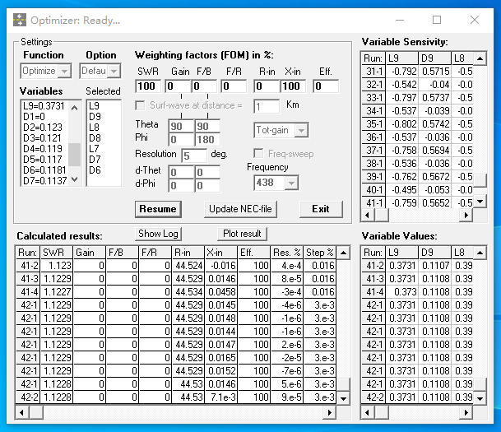This screenshot has height=432, width=501.
Task: Click left arrow of Calculated results horizontal scrollbar
Action: click(21, 412)
